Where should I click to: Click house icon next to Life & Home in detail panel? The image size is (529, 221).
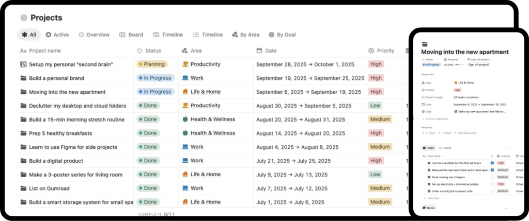[456, 83]
